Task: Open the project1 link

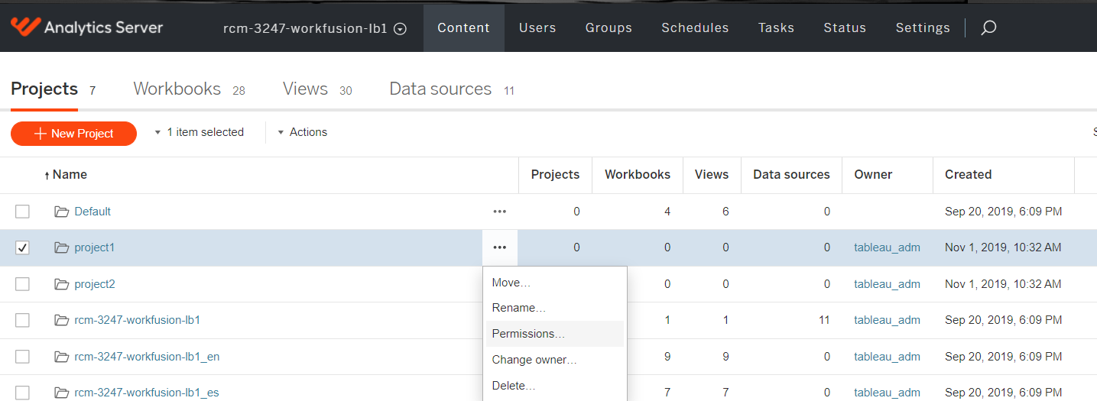Action: coord(94,247)
